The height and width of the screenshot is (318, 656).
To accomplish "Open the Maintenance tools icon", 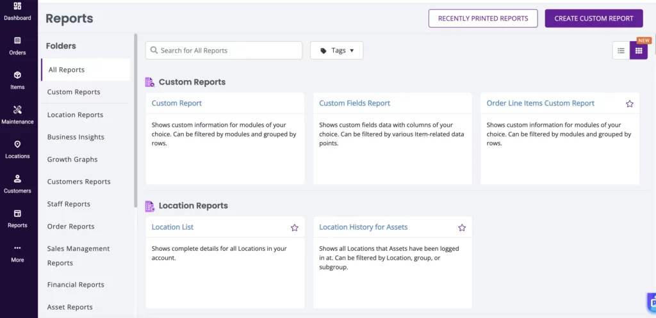I will click(17, 110).
